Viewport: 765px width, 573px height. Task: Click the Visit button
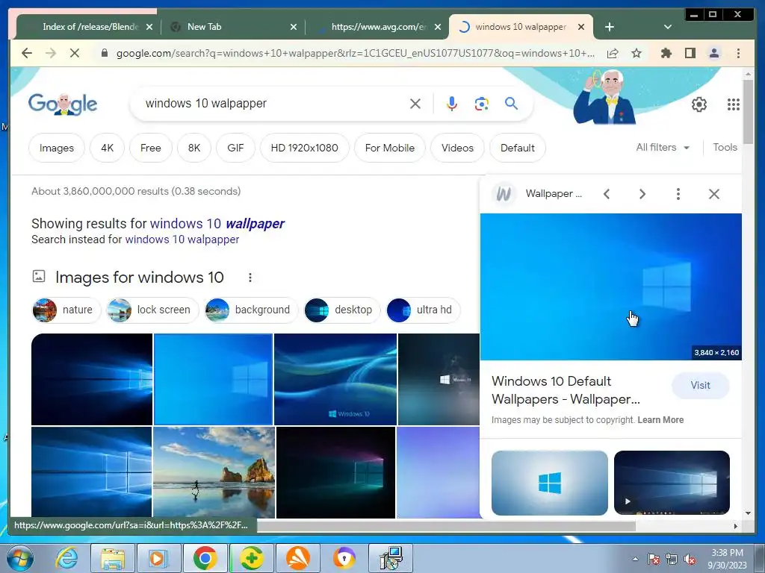700,386
